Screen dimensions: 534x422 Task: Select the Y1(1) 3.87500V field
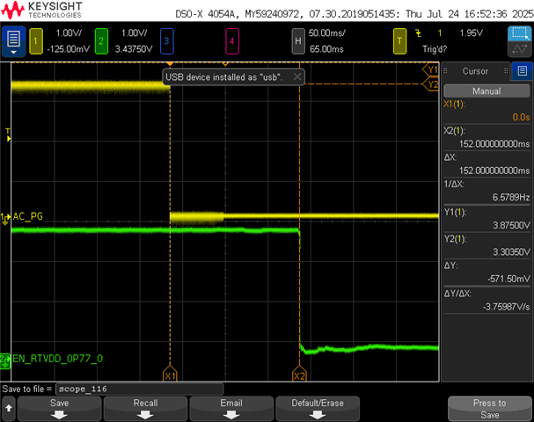(486, 219)
